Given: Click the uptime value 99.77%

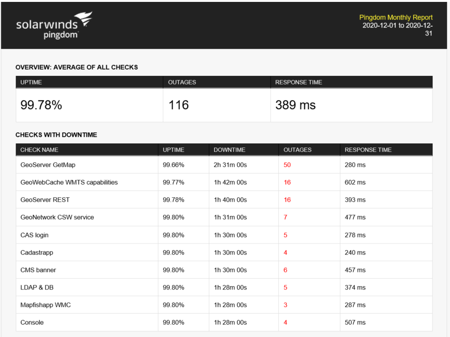Looking at the screenshot, I should click(x=173, y=183).
